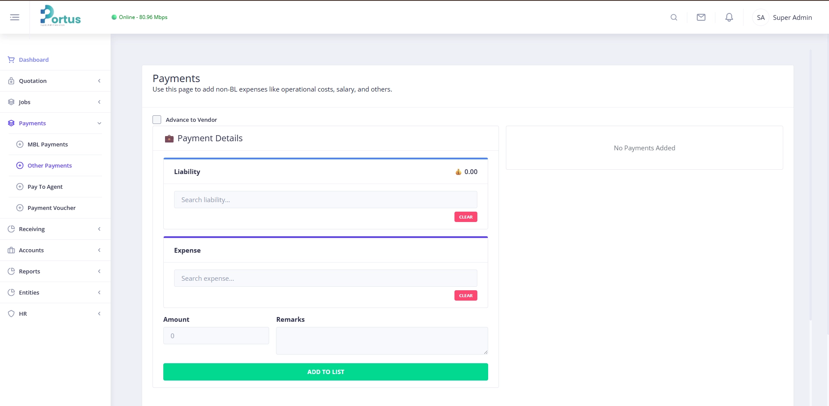Expand the Jobs sidebar menu
This screenshot has width=829, height=406.
(55, 102)
